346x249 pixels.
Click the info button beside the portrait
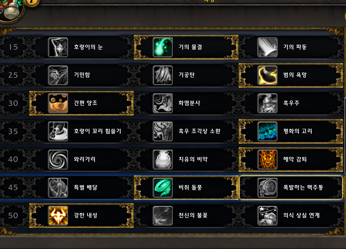[x=32, y=2]
